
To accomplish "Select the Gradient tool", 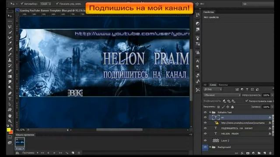I will coord(10,77).
